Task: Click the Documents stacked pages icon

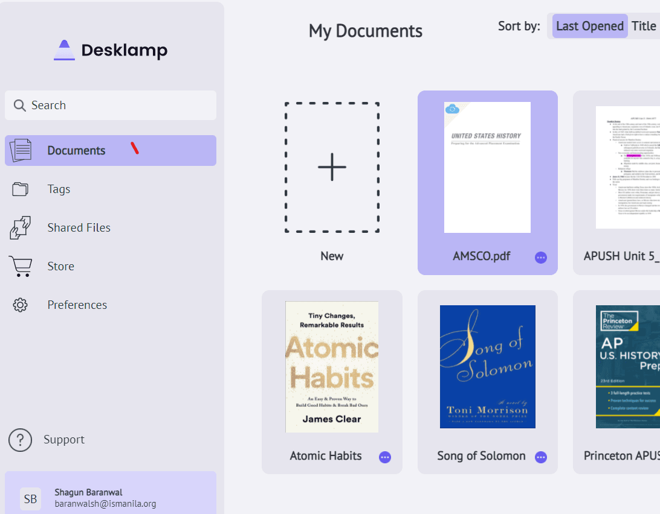Action: tap(21, 150)
